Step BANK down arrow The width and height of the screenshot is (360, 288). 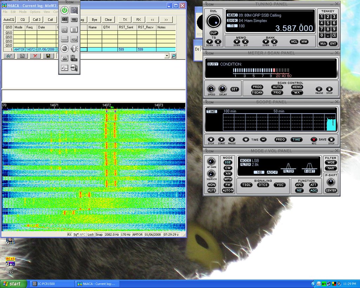[266, 42]
